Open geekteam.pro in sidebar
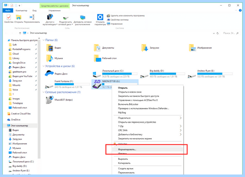245x177 pixels. coord(19,72)
